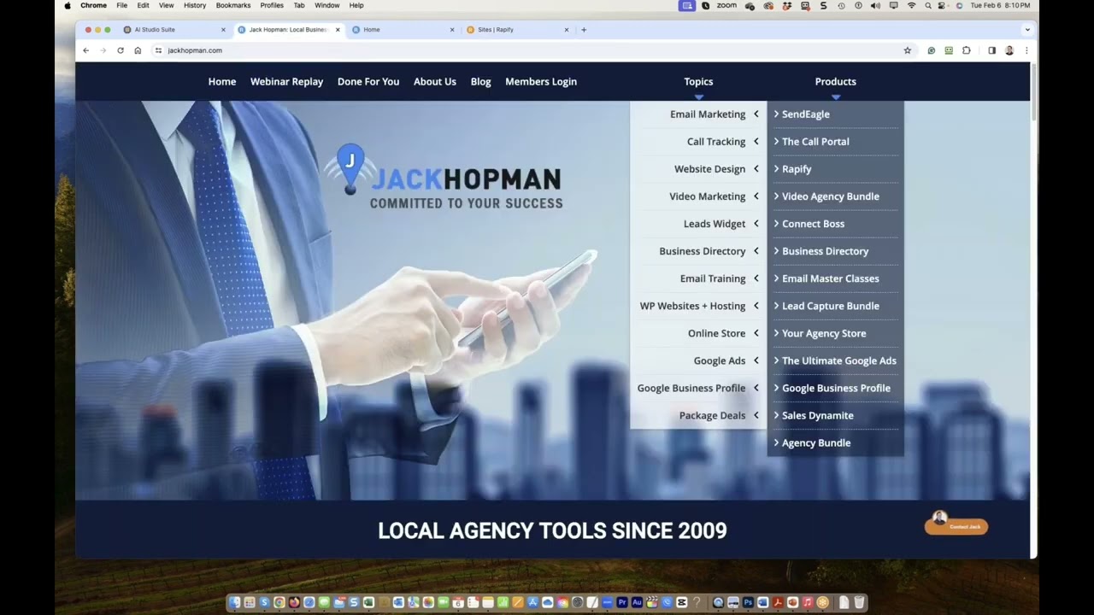Screen dimensions: 1094x615
Task: Expand the Package Deals topic arrow
Action: coord(756,415)
